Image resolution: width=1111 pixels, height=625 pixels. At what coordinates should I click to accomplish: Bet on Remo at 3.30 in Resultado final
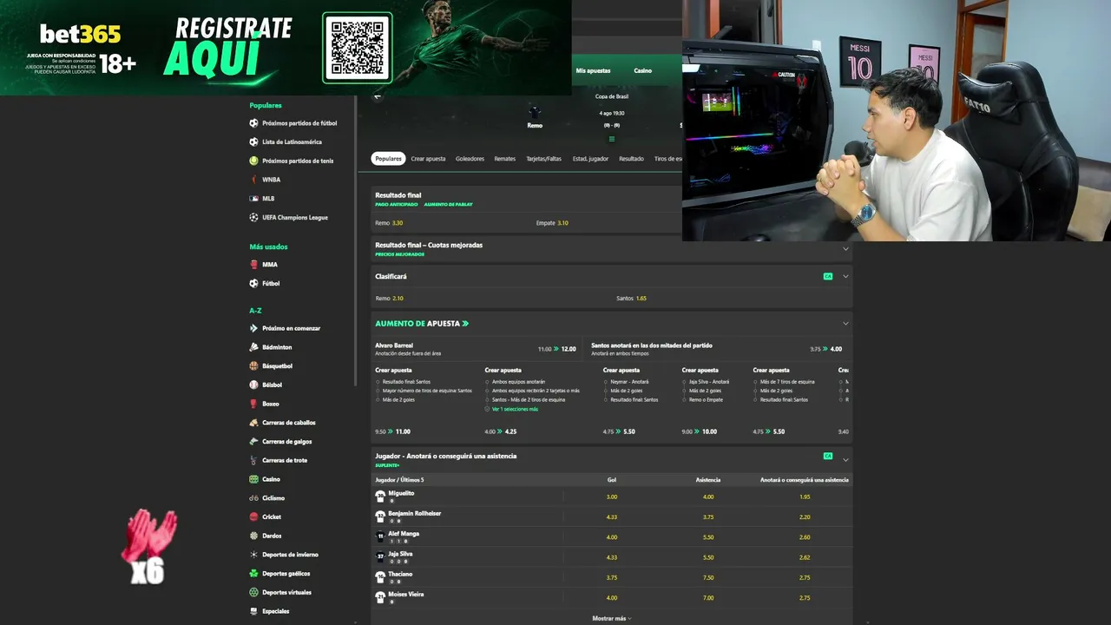point(389,223)
